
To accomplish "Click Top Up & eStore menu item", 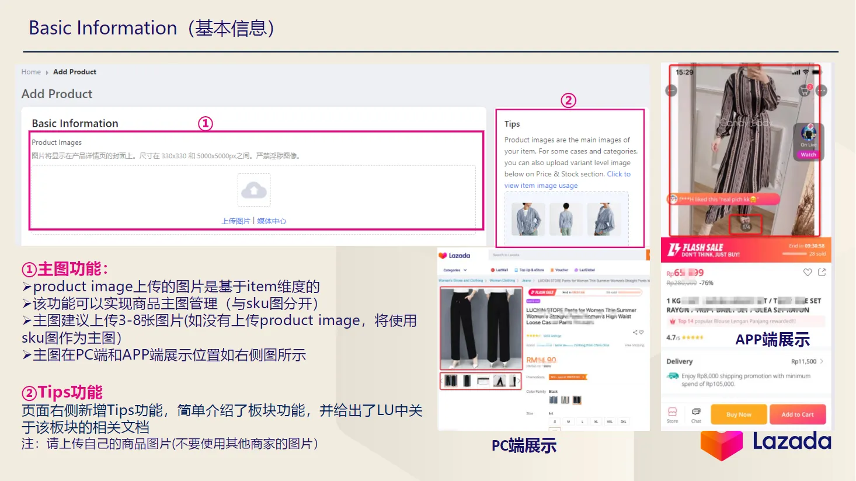I will pyautogui.click(x=531, y=270).
